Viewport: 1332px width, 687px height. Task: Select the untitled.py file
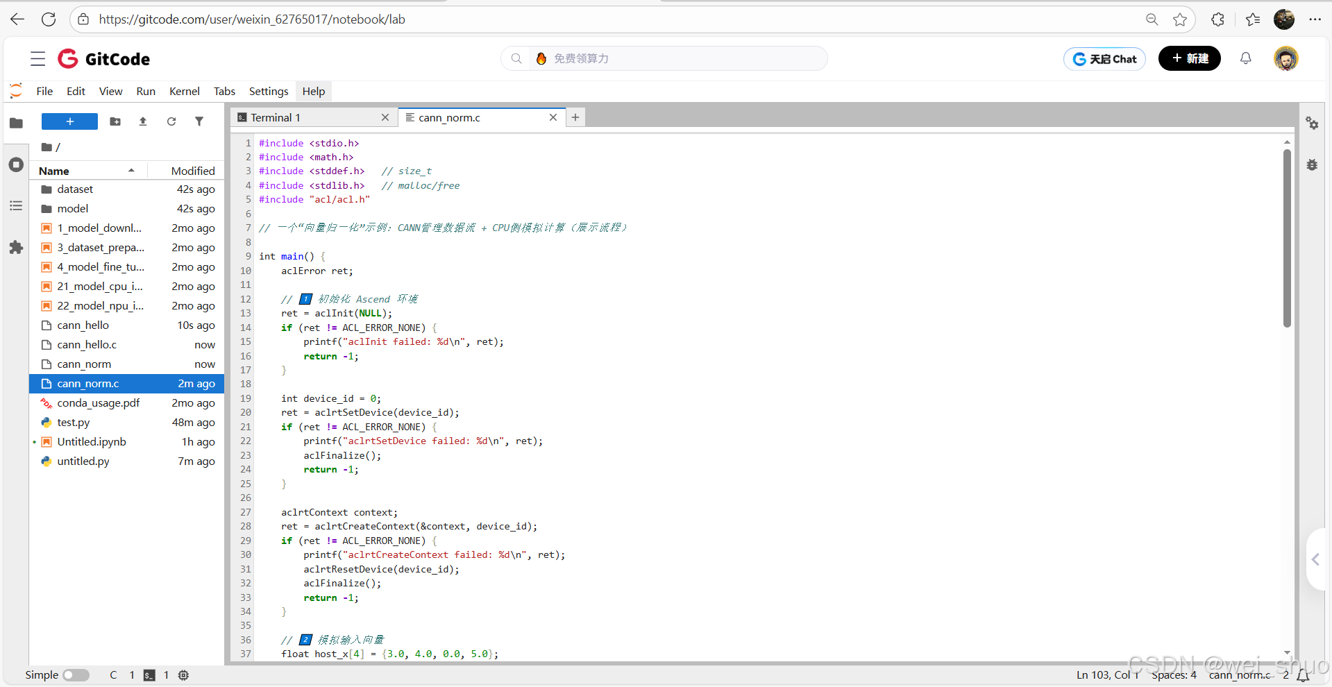(x=126, y=461)
